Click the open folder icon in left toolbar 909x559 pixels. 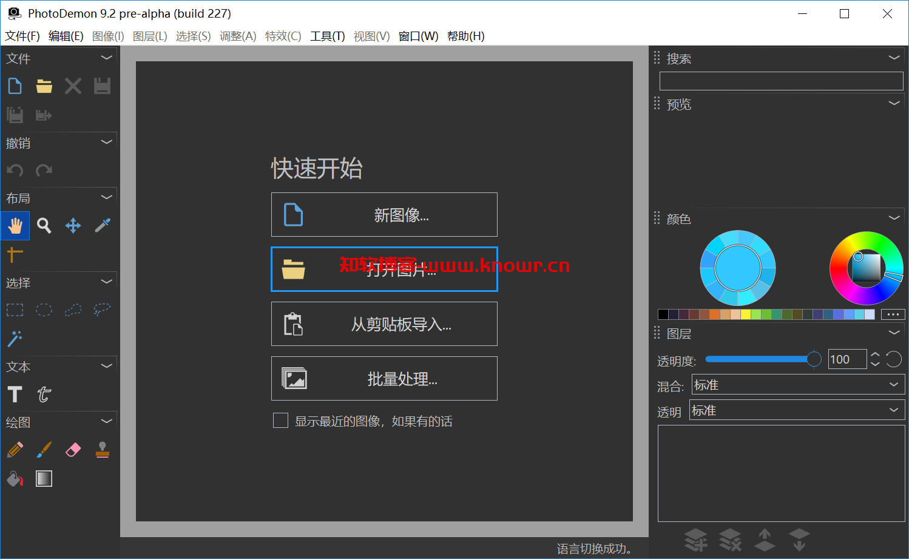44,86
